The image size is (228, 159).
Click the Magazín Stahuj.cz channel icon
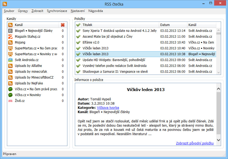[10, 37]
